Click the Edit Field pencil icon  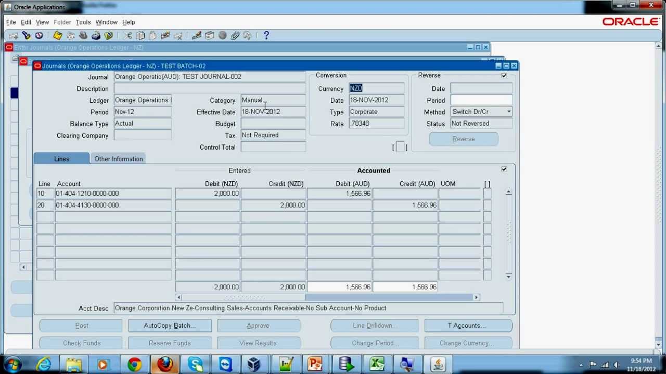click(x=197, y=35)
